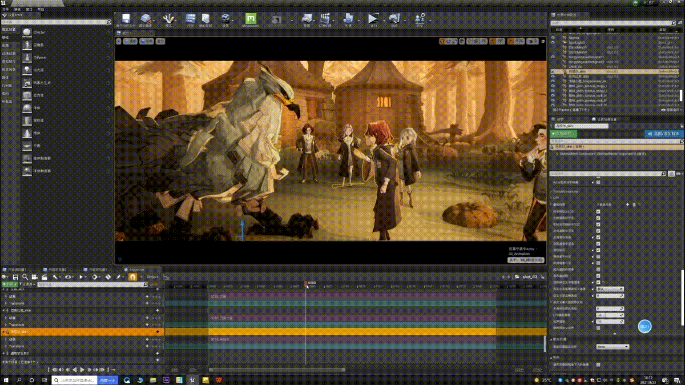The width and height of the screenshot is (685, 385).
Task: Open the Source Control toolbar icon
Action: point(146,21)
